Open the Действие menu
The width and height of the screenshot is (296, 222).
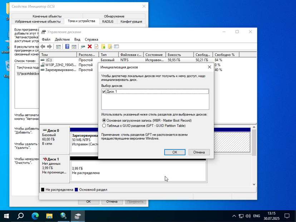62,39
